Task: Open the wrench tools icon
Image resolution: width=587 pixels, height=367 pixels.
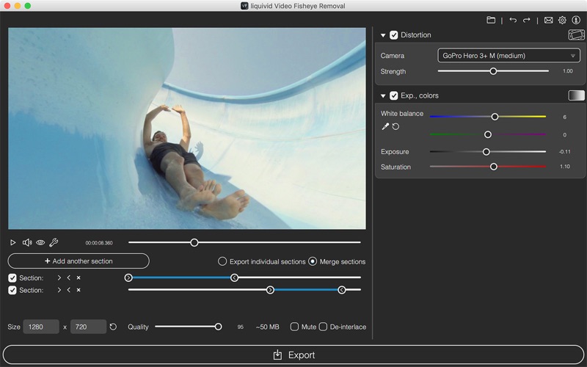Action: 54,242
